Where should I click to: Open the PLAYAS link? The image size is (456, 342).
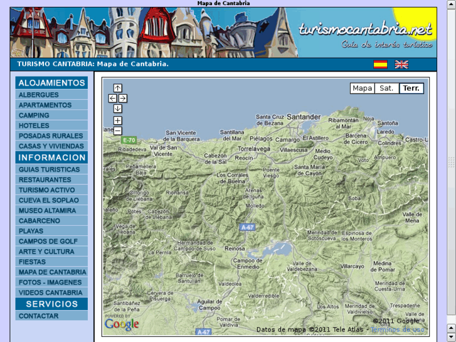pos(51,231)
